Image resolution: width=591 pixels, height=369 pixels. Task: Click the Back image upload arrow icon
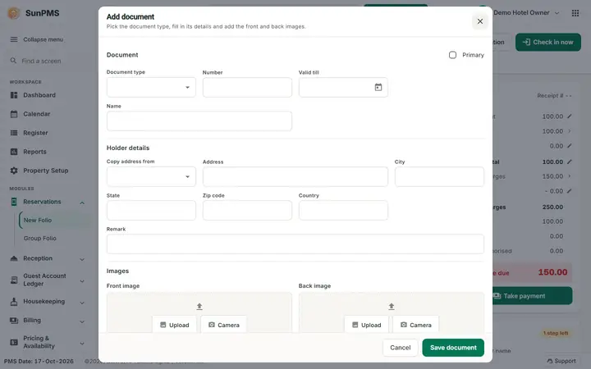392,307
